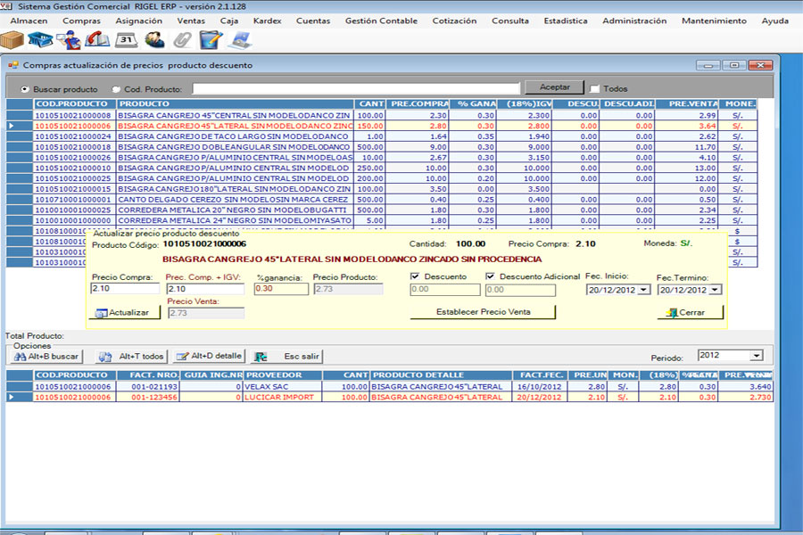Open the Gestión Contable menu
Screen dimensions: 803x535
(380, 21)
